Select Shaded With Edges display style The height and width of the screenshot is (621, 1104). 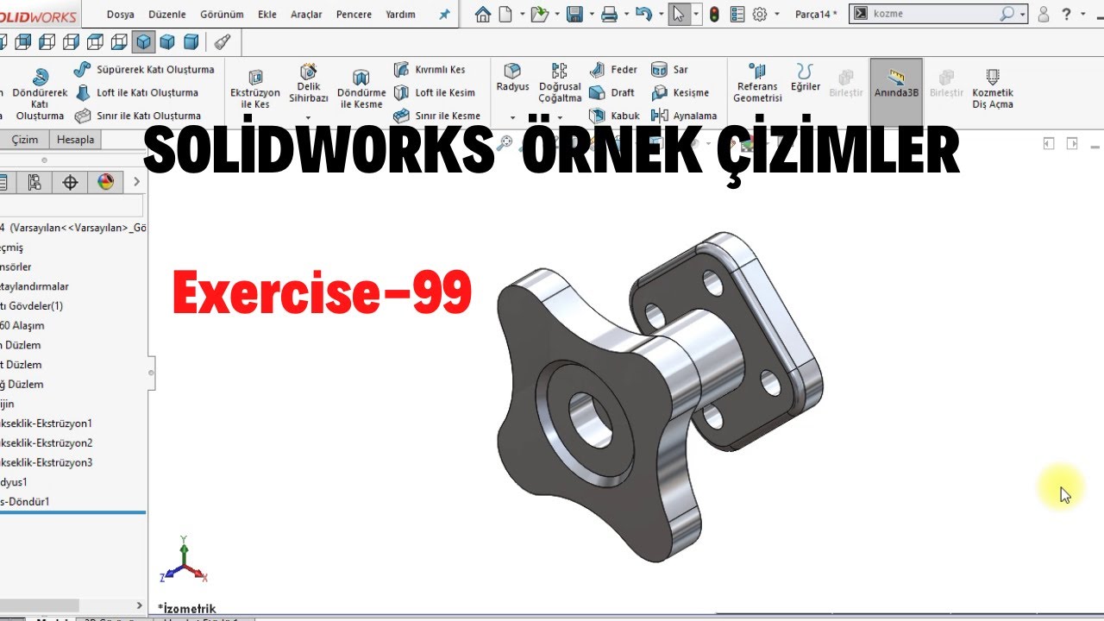pos(144,41)
